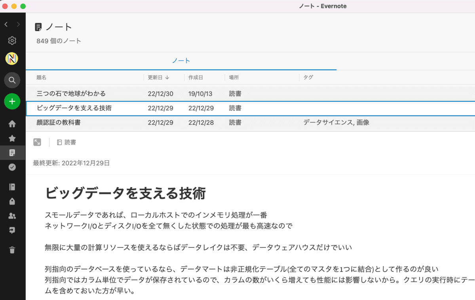Screen dimensions: 475x300
Task: Click 読書 location in 三つの石 row
Action: click(235, 94)
